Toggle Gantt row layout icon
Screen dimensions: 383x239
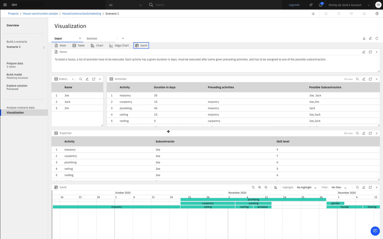276,187
